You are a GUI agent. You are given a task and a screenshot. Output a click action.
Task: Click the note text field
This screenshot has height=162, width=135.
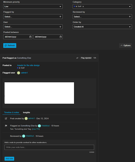click(49, 147)
